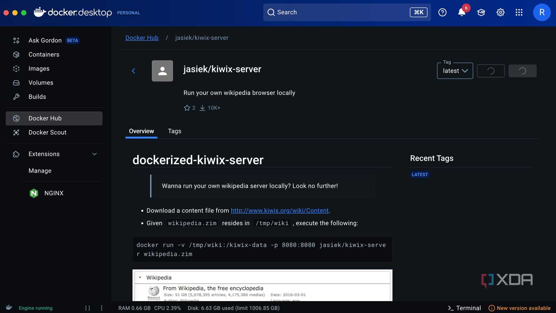Viewport: 556px width, 313px height.
Task: Click the Recent Tags heading
Action: (x=432, y=158)
